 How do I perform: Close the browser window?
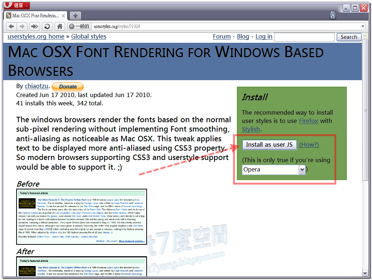tap(363, 8)
